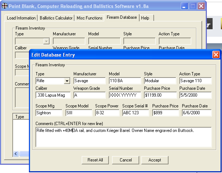Click the main window Model field

(x=104, y=41)
